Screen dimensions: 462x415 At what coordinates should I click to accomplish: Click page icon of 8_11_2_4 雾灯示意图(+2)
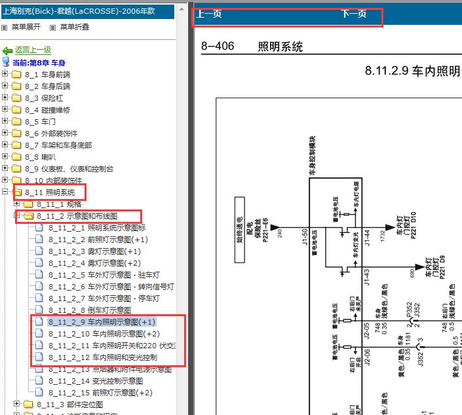click(x=39, y=262)
